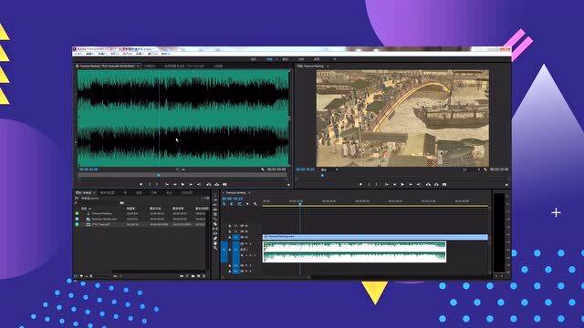584x328 pixels.
Task: Toggle nest-or-individual-clips insert mode in timeline
Action: (x=224, y=204)
